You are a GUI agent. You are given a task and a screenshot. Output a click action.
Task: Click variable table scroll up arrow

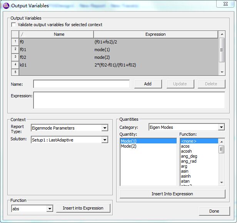[x=222, y=34]
